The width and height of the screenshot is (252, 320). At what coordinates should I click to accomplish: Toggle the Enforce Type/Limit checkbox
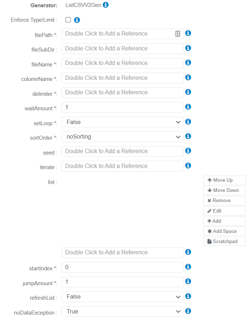coord(68,20)
